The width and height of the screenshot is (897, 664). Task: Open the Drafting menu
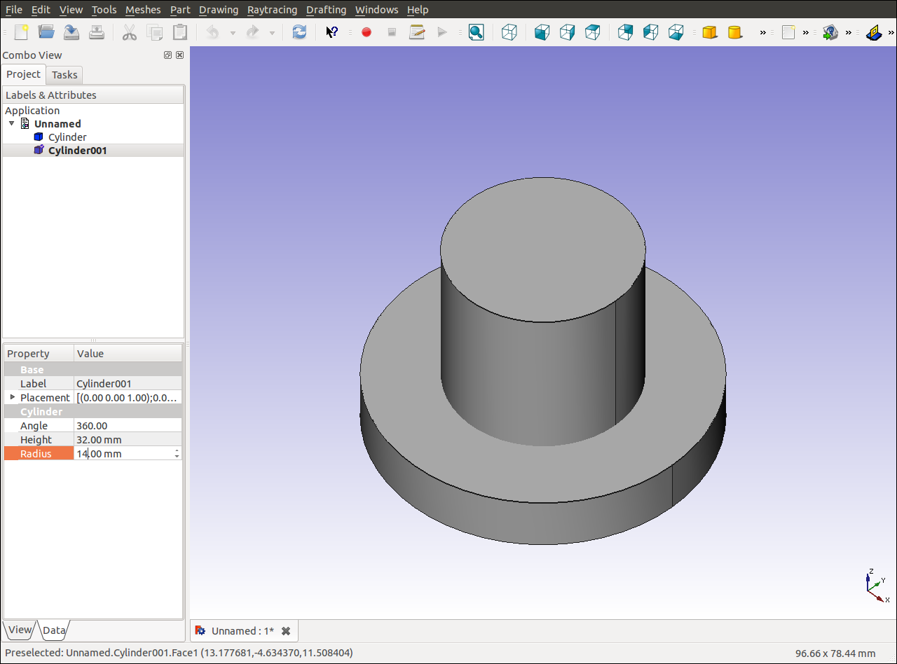[326, 10]
